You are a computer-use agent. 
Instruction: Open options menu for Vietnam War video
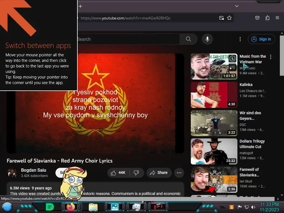[x=271, y=57]
